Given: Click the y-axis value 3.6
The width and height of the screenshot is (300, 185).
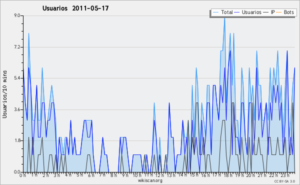Looking at the screenshot, I should click(17, 109).
